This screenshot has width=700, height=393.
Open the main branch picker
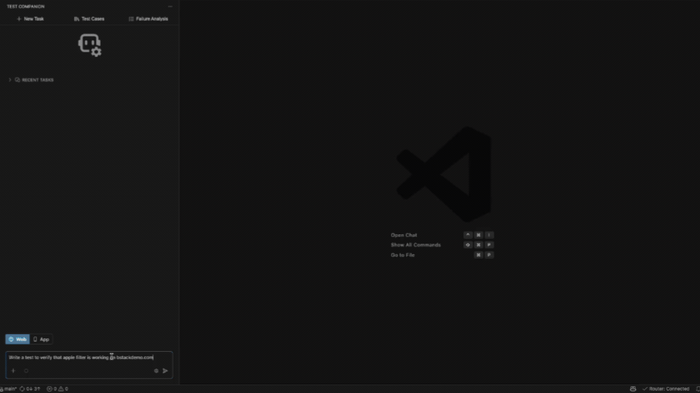click(x=9, y=389)
